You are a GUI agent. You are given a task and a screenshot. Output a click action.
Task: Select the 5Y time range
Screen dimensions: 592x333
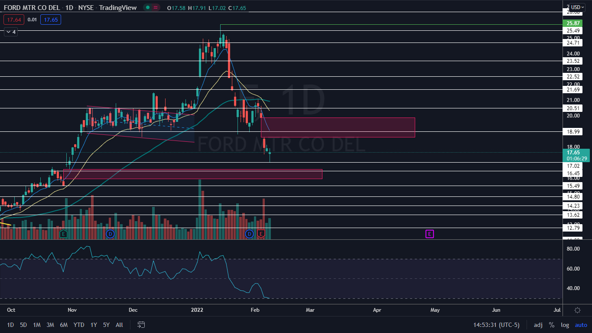point(106,325)
